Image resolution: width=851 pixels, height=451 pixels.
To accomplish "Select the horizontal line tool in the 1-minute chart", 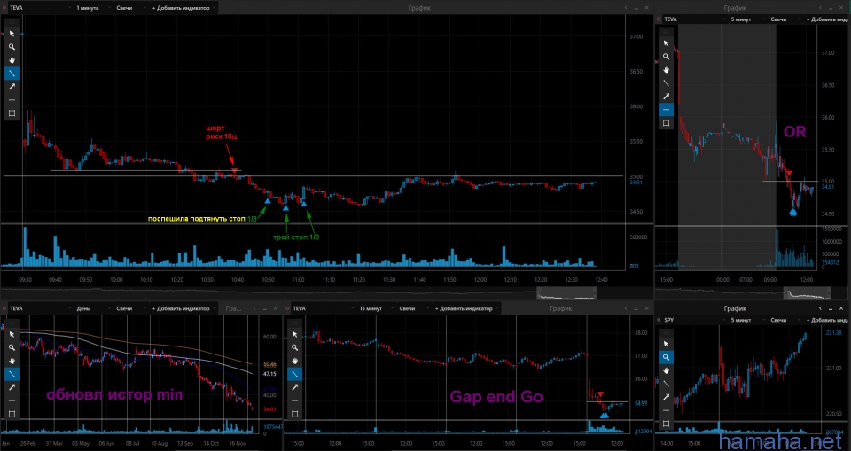I will (12, 100).
